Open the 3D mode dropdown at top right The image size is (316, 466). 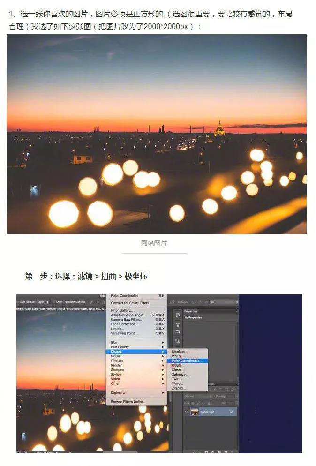click(x=224, y=302)
